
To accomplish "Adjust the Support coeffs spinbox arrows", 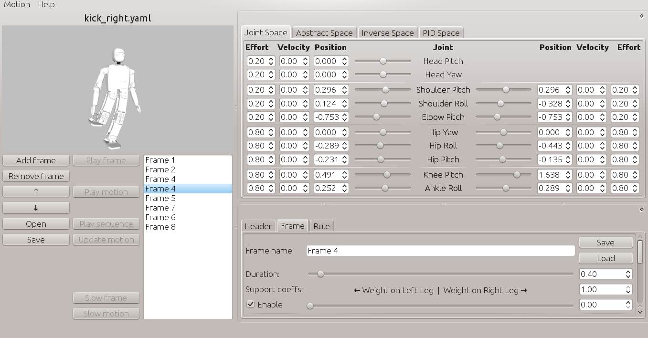I will pyautogui.click(x=628, y=289).
